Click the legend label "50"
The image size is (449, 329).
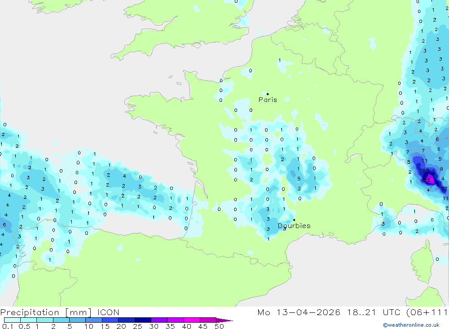pyautogui.click(x=219, y=326)
